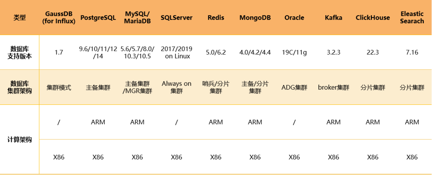Select the SQLServer header cell
Image resolution: width=432 pixels, height=175 pixels.
[x=177, y=18]
